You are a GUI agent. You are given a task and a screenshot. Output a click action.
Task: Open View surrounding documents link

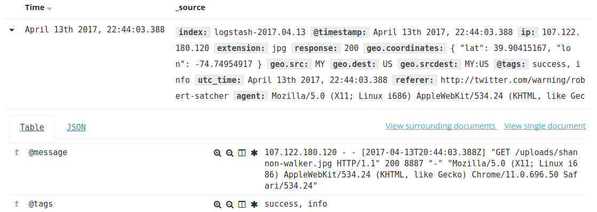pyautogui.click(x=441, y=126)
